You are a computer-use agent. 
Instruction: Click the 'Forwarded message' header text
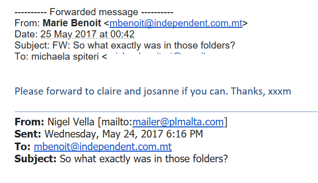(x=94, y=12)
